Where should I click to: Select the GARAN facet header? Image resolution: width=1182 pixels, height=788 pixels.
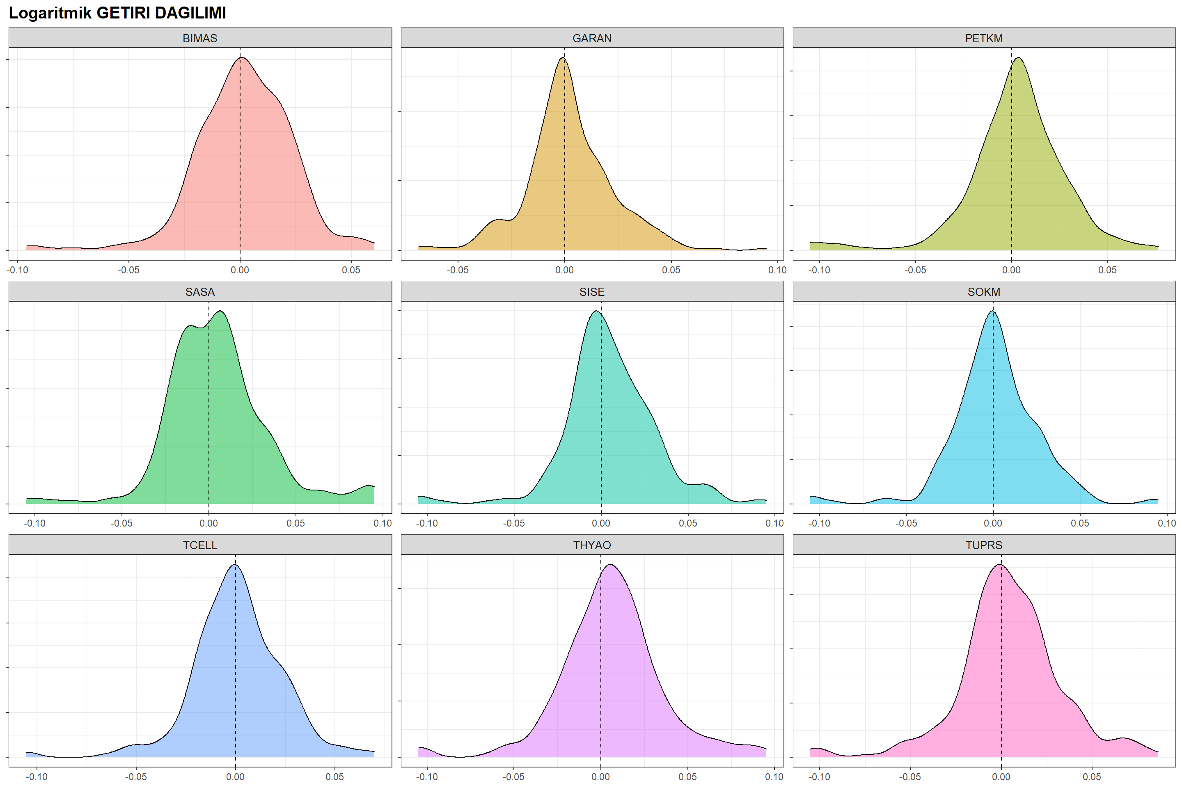(x=592, y=38)
